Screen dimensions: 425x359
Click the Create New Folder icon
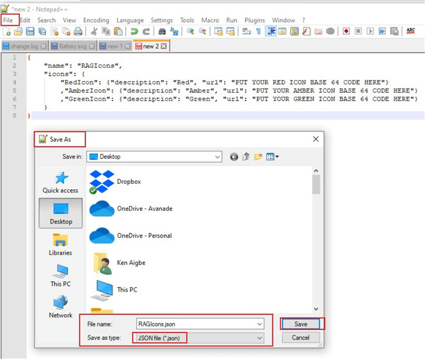click(258, 157)
